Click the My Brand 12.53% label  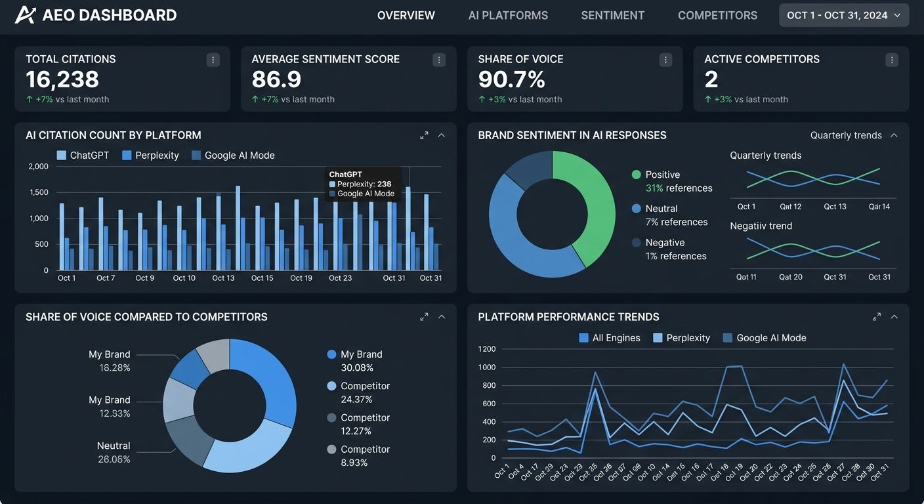[110, 407]
